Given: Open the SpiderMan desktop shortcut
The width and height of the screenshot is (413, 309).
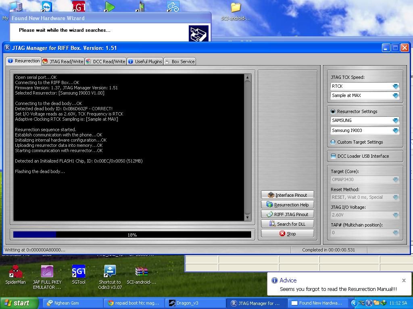Looking at the screenshot, I should 15,274.
